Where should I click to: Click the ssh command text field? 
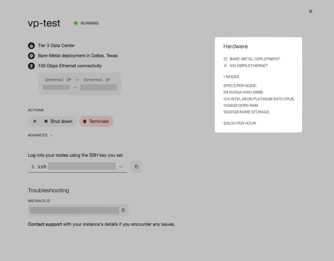click(x=82, y=166)
